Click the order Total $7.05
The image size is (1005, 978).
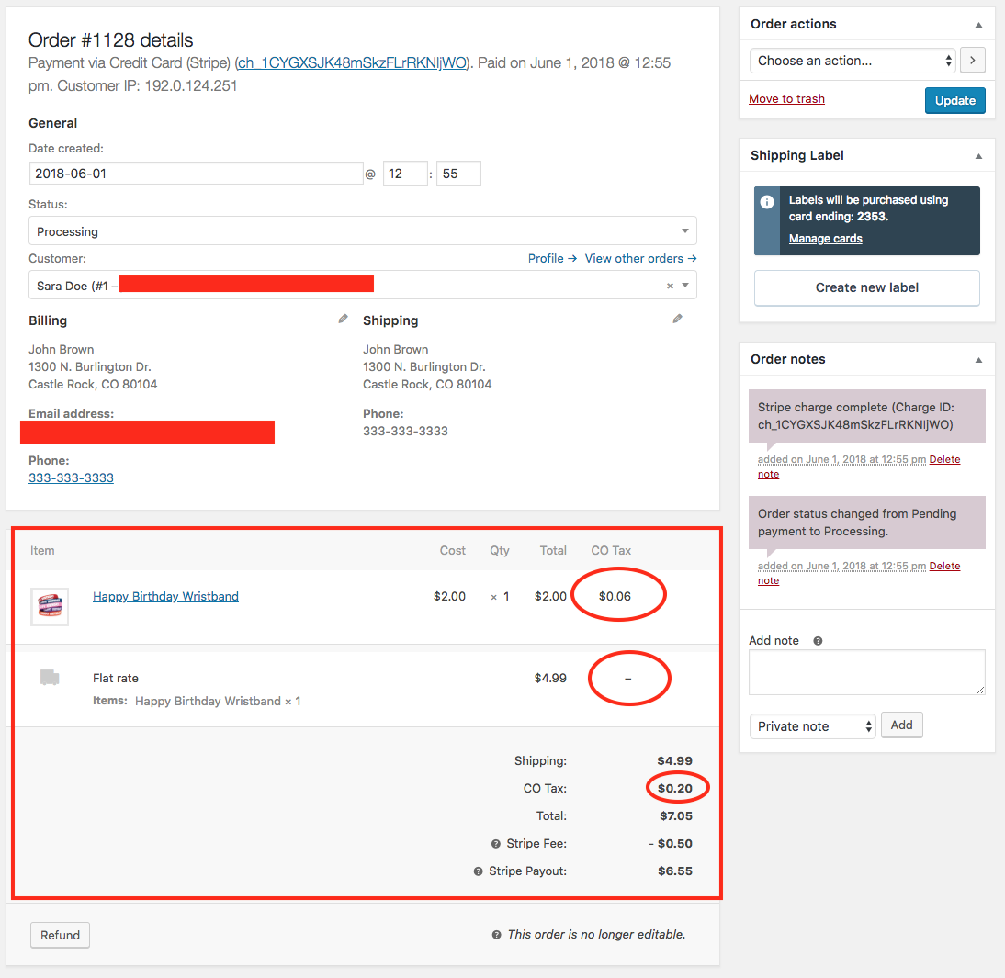675,815
